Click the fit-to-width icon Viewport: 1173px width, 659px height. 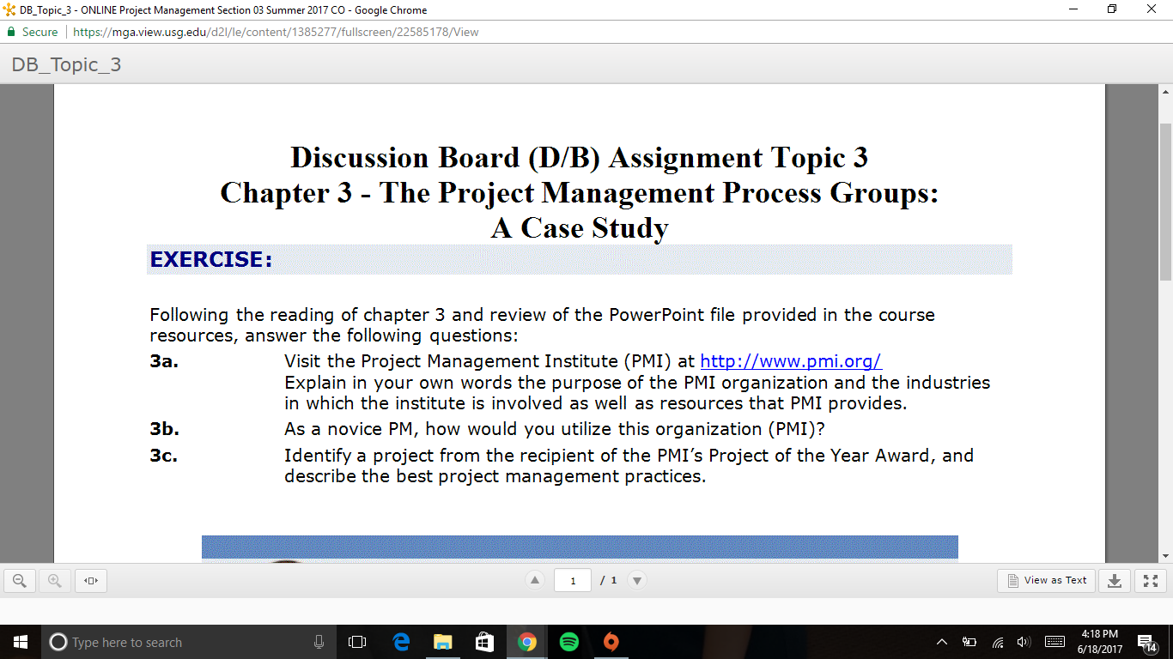coord(91,581)
